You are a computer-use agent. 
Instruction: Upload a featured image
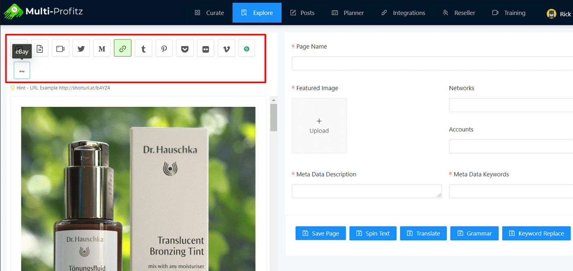[319, 126]
